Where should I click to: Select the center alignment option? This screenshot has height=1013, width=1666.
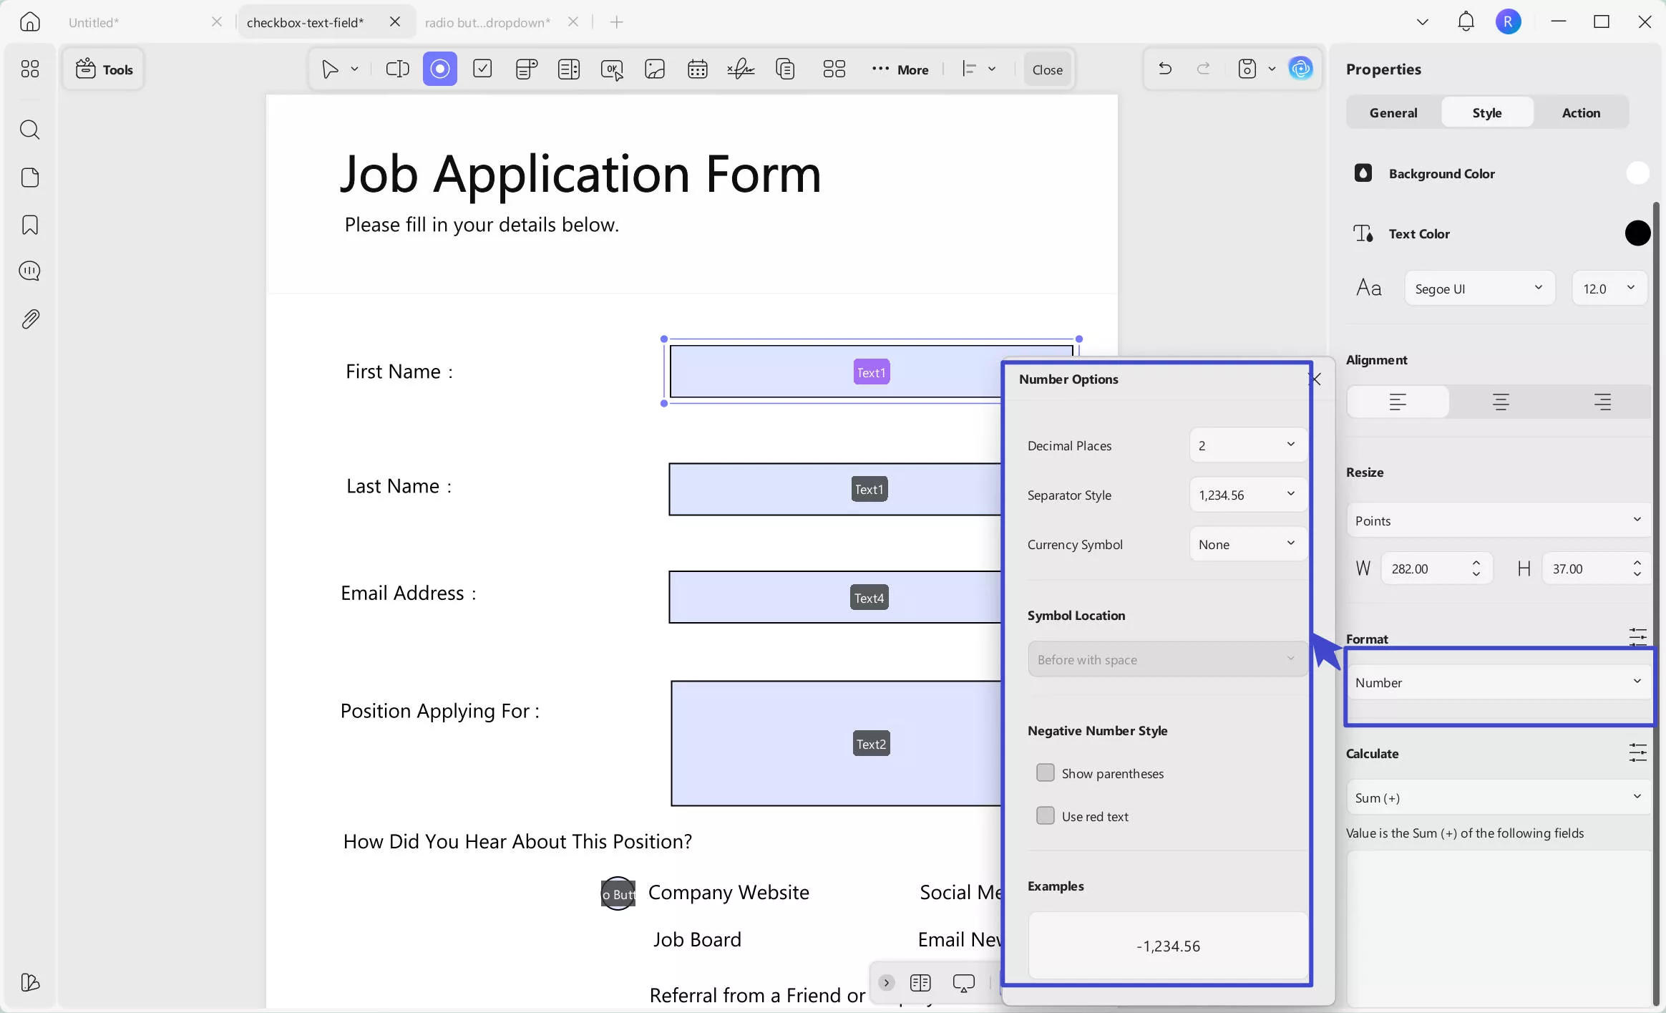(x=1500, y=402)
